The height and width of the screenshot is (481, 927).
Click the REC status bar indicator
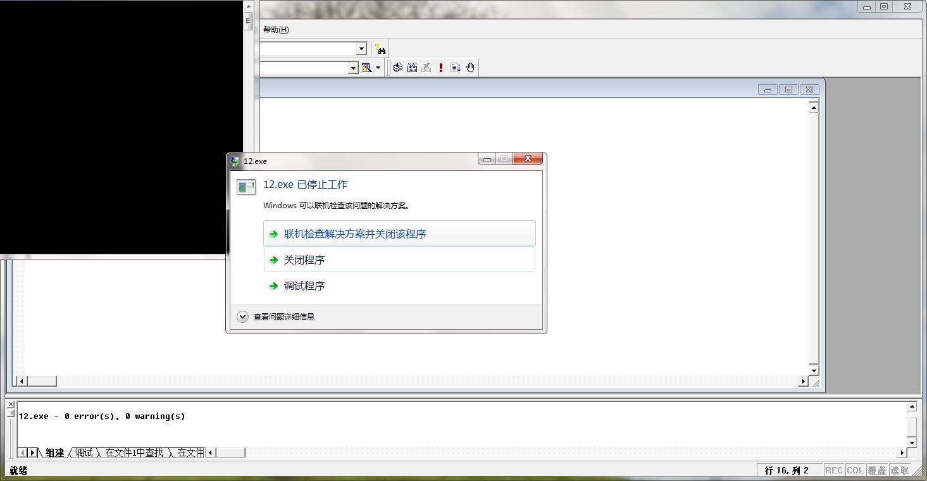point(834,470)
